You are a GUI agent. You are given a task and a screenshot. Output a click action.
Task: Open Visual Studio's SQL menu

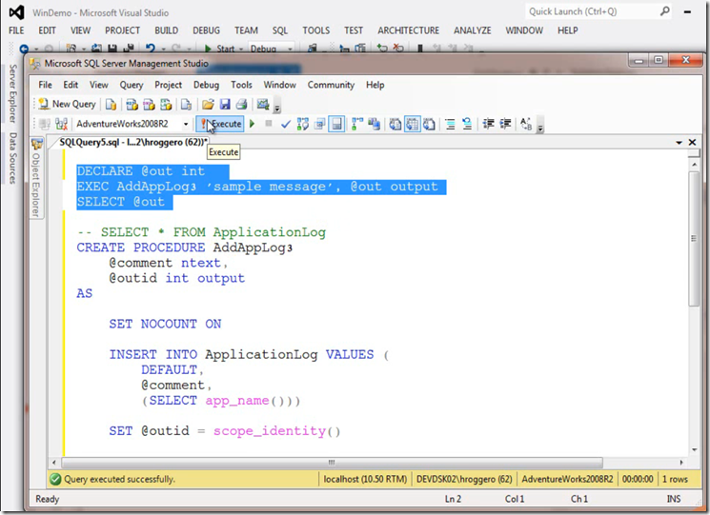(x=280, y=30)
